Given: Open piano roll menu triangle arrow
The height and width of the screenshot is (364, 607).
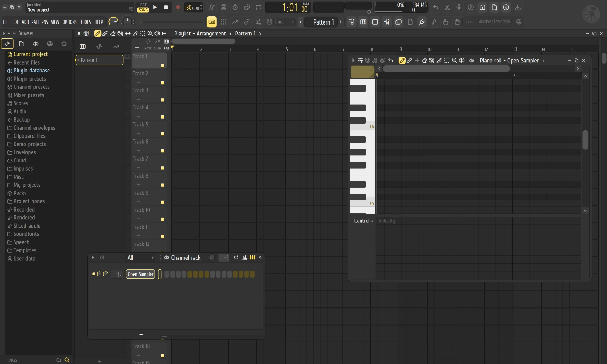Looking at the screenshot, I should [x=353, y=61].
